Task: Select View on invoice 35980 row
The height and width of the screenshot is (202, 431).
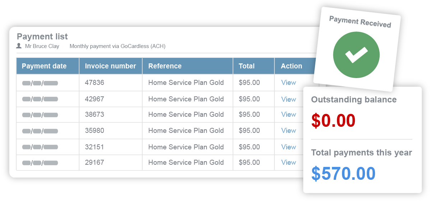Action: (288, 131)
